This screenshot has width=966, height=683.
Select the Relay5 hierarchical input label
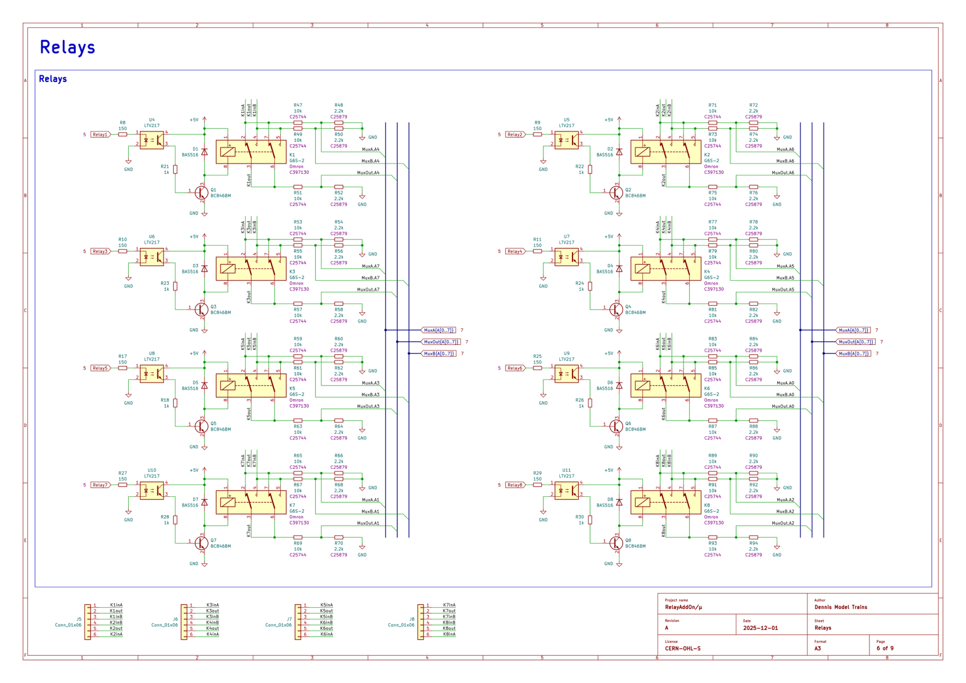pos(100,368)
